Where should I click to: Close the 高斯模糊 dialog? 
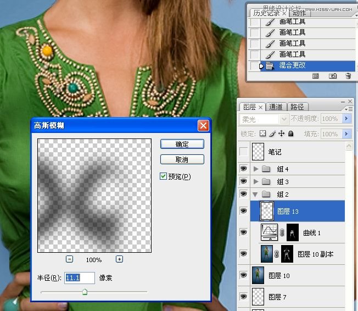coord(203,125)
